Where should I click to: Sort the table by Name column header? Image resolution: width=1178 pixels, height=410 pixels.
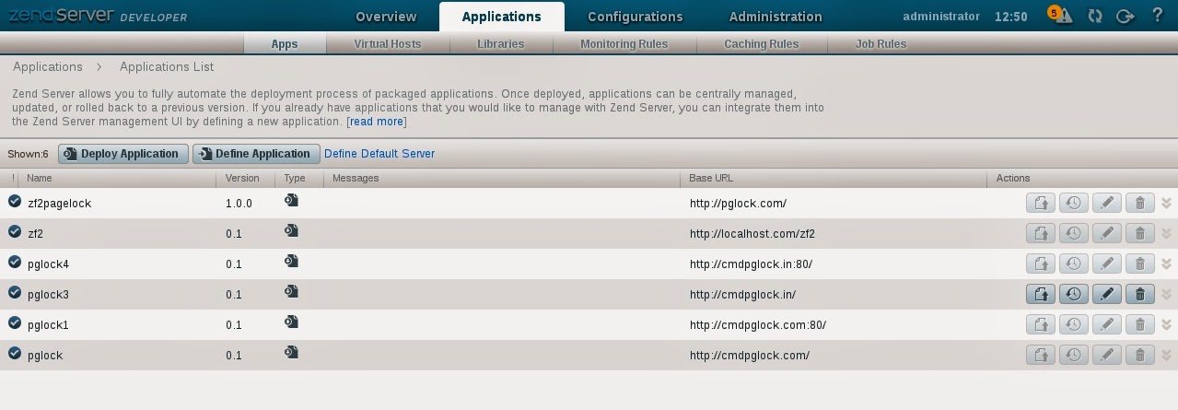[x=40, y=178]
